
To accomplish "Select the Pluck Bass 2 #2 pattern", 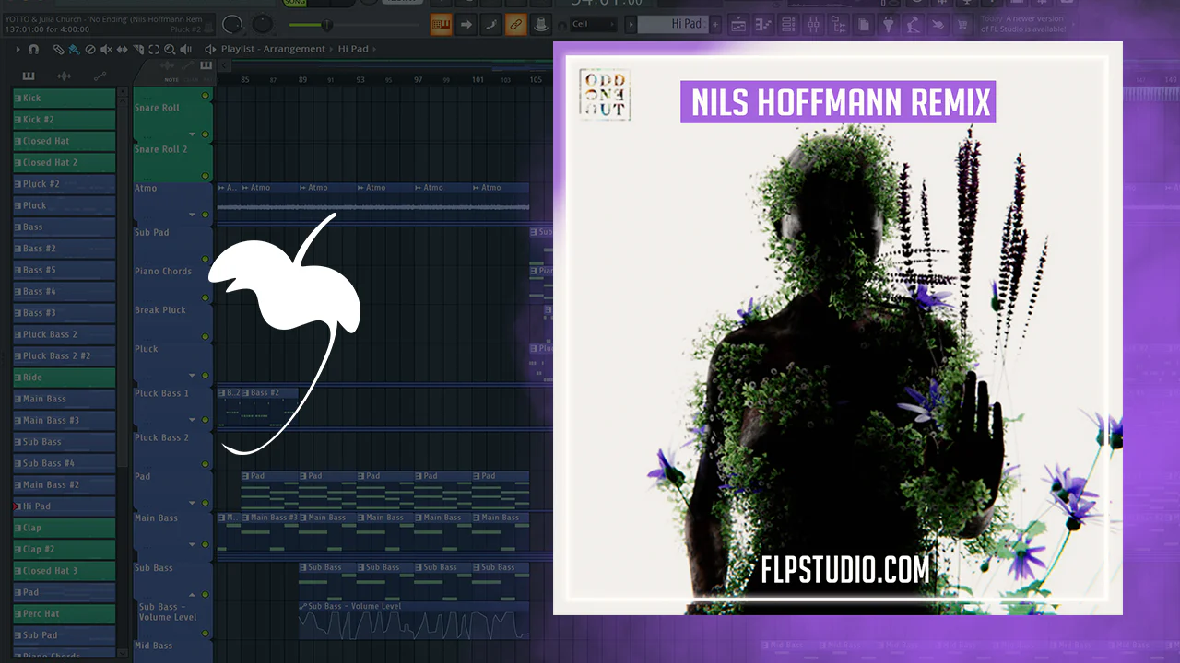I will coord(64,355).
